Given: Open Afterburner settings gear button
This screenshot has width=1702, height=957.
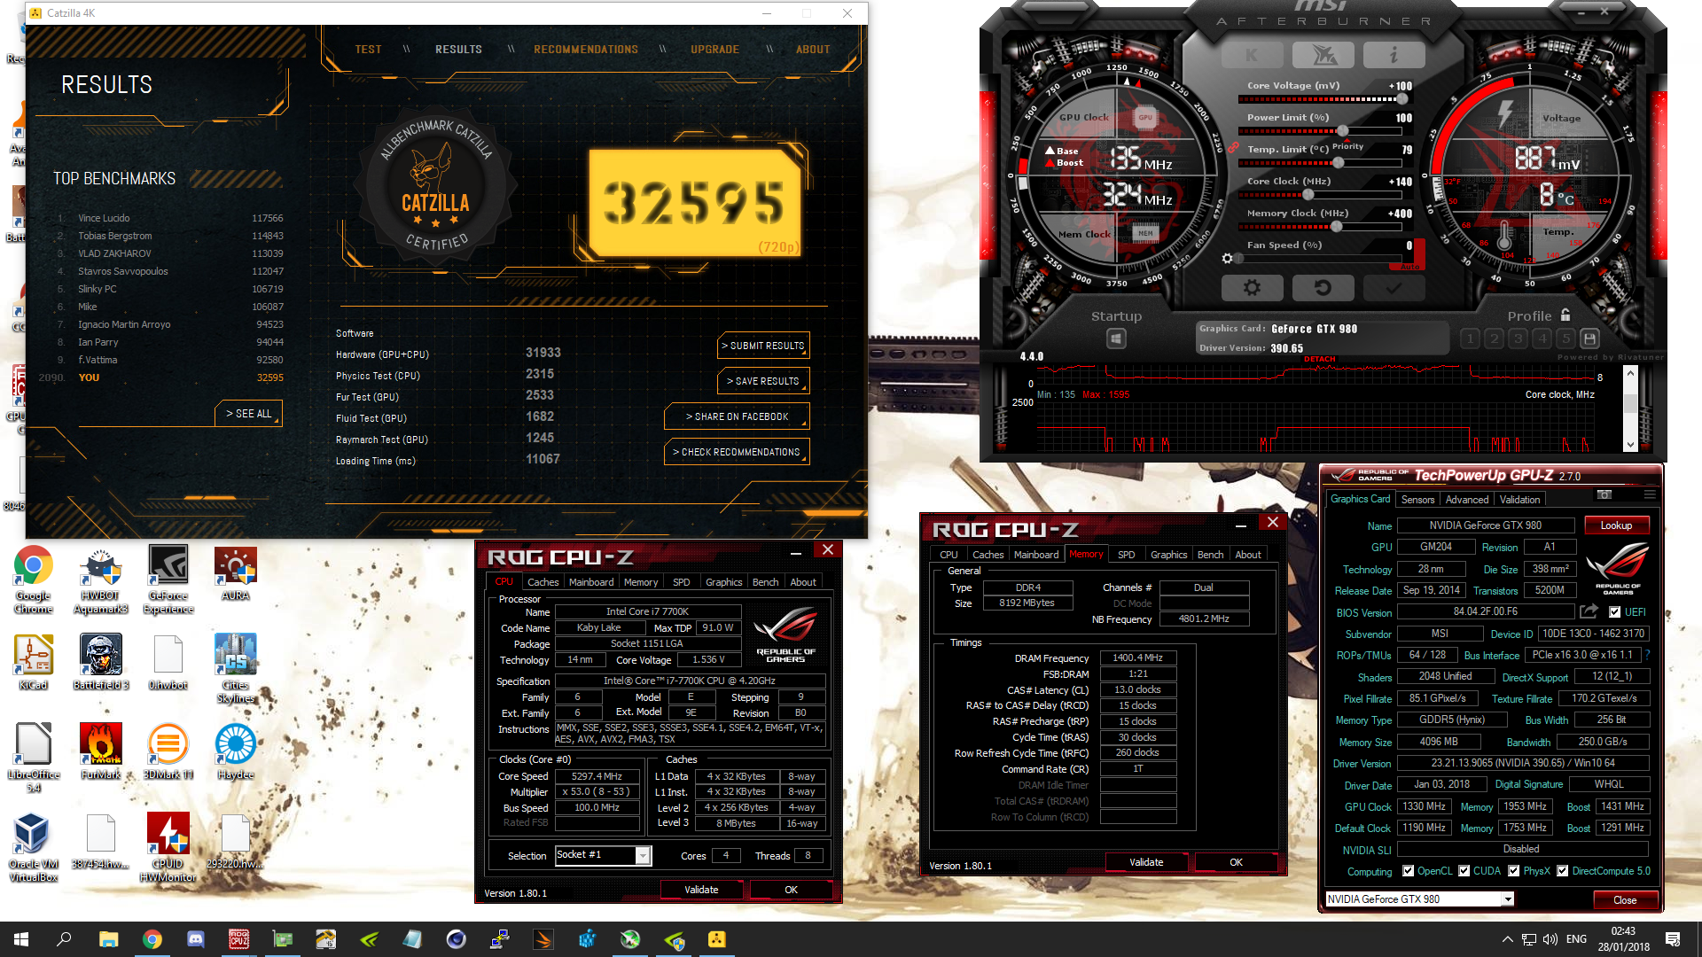Looking at the screenshot, I should [x=1252, y=288].
